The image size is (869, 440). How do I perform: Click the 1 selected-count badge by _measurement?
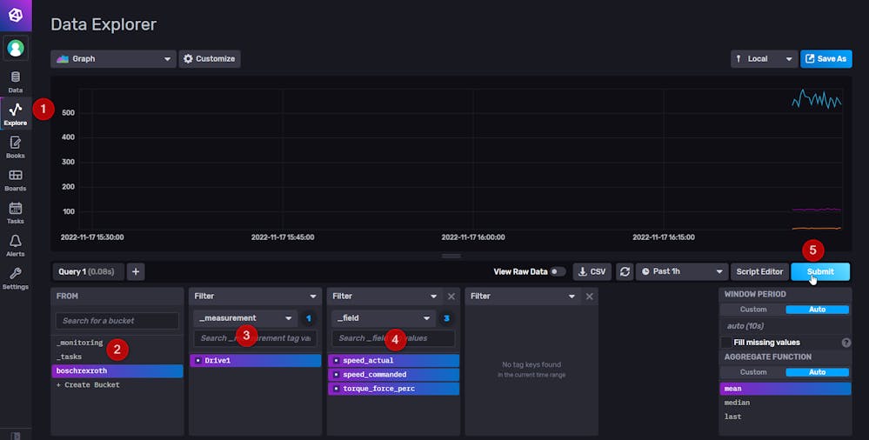(309, 318)
